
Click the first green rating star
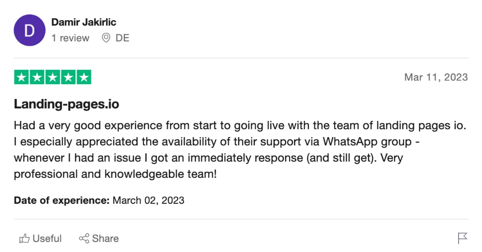tap(22, 77)
